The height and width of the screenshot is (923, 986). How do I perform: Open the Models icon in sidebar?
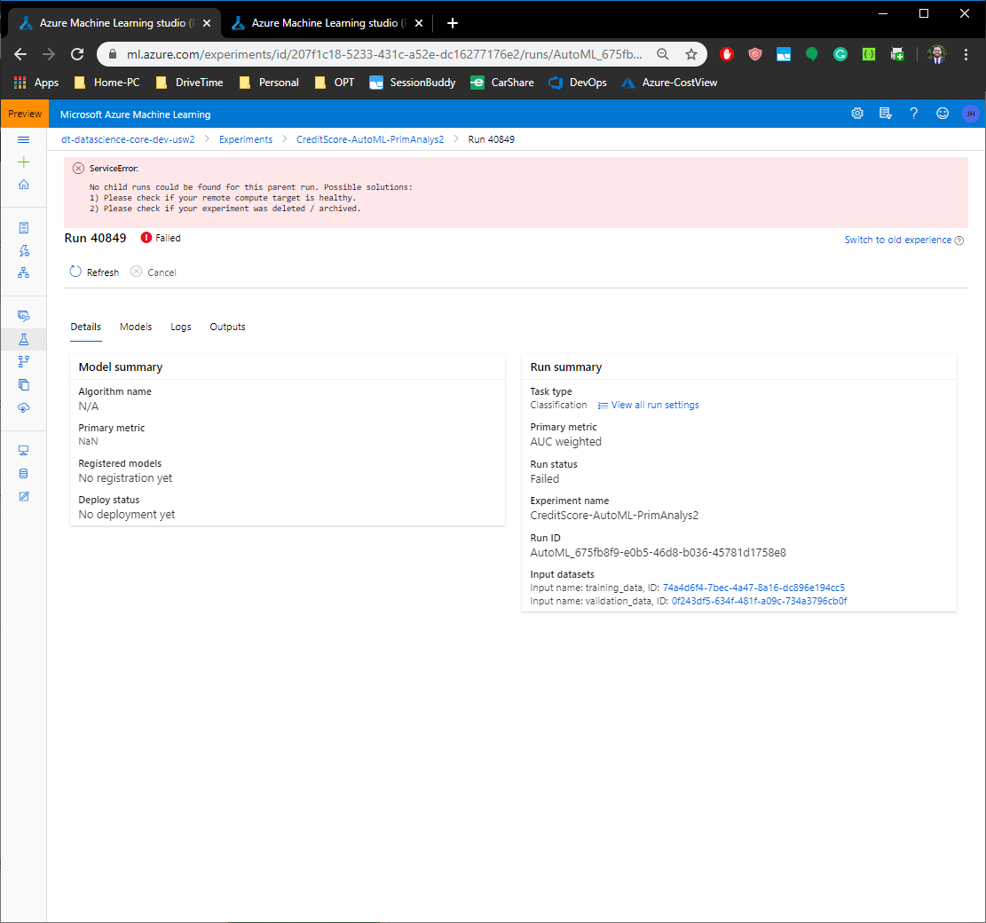24,384
